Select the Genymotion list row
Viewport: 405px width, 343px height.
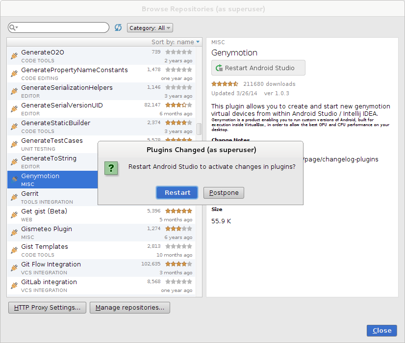(52, 180)
